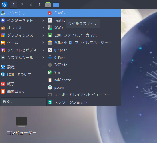Open the 設定 menu entry

(23, 67)
